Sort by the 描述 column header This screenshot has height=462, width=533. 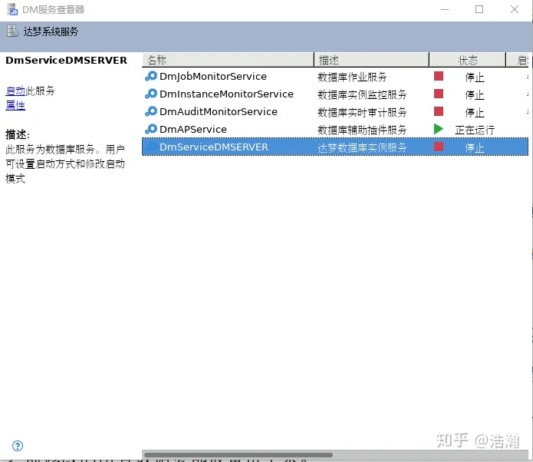[x=371, y=60]
